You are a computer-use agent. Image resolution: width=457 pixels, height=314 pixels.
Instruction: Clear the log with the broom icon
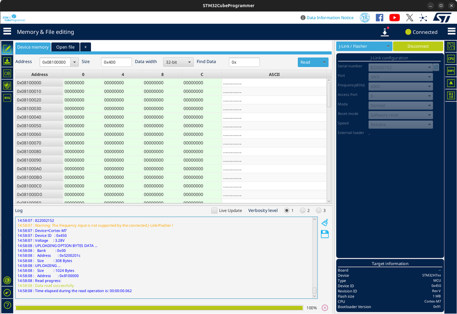tap(325, 223)
